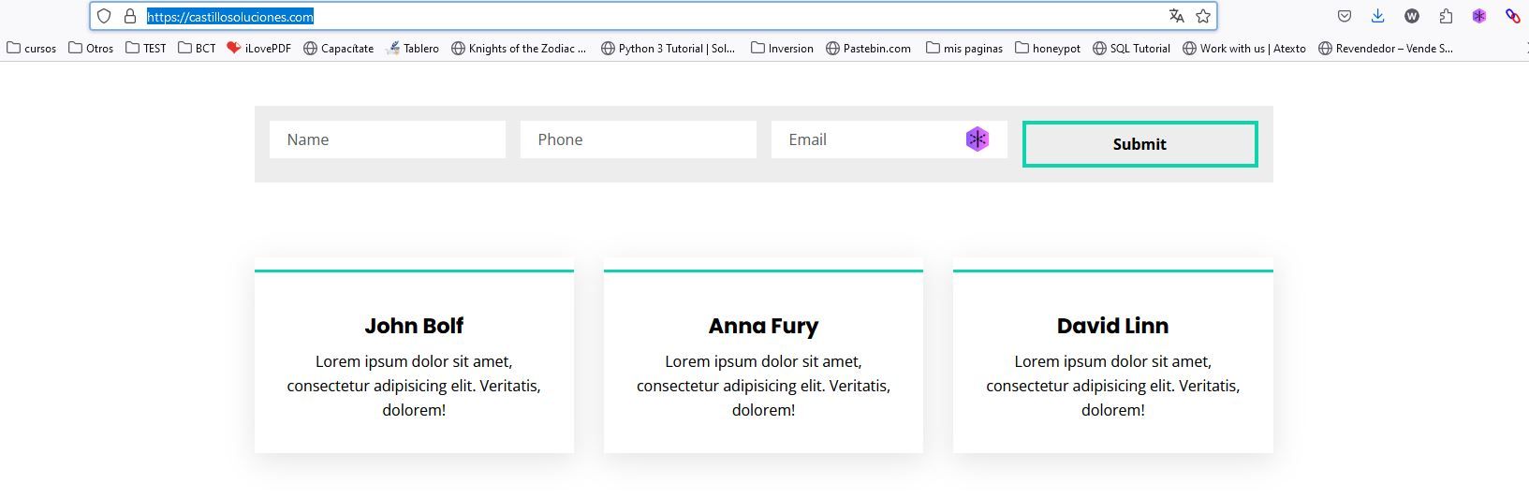This screenshot has width=1529, height=498.
Task: Open the iLovePDF bookmark
Action: (258, 48)
